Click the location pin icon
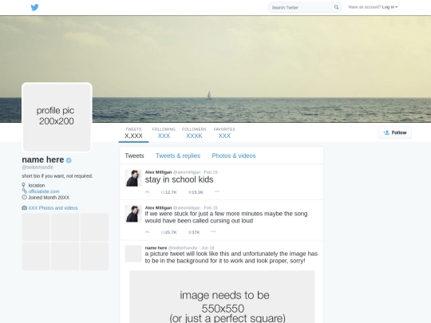The height and width of the screenshot is (323, 431). [24, 185]
